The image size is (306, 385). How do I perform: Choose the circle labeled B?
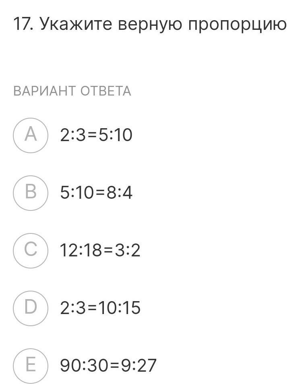pyautogui.click(x=31, y=193)
